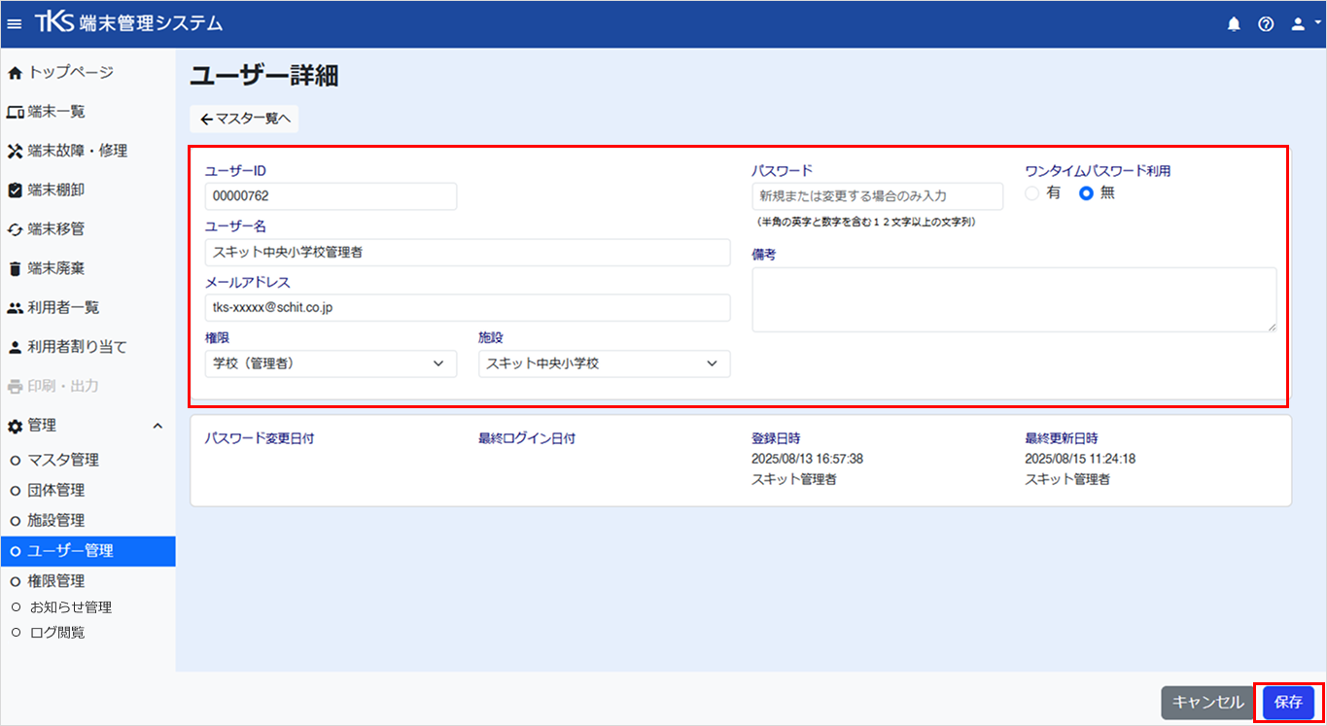Open 端末故障・修理 tools icon

(15, 151)
